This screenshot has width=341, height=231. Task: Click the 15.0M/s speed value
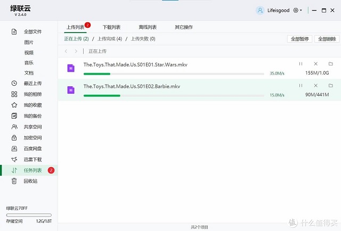[277, 95]
